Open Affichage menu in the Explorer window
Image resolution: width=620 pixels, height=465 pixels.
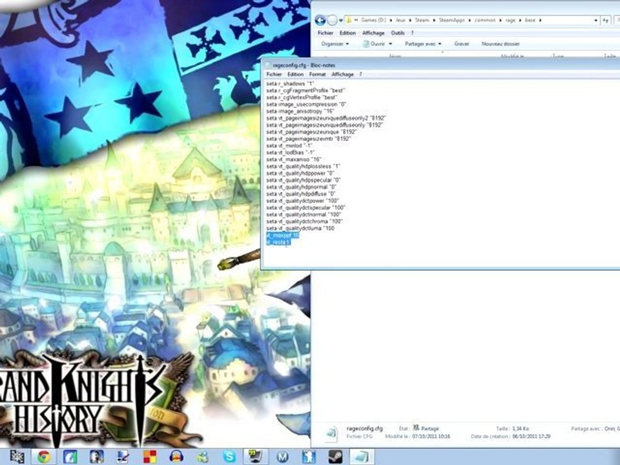point(373,33)
